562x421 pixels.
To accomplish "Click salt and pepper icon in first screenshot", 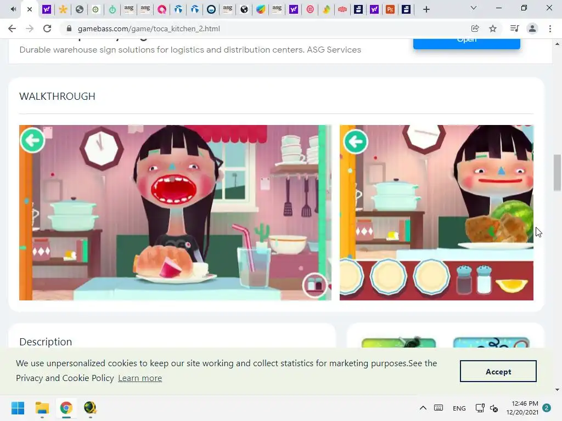I will 314,285.
